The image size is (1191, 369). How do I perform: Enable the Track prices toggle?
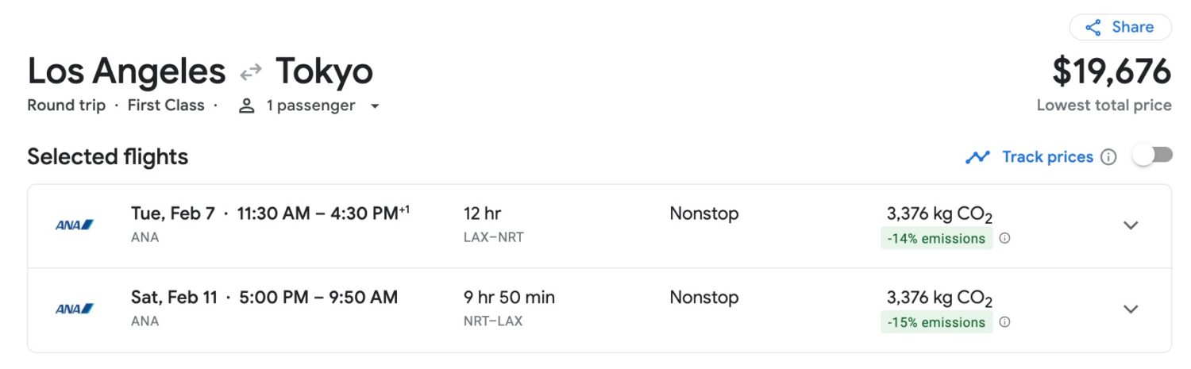[x=1153, y=156]
